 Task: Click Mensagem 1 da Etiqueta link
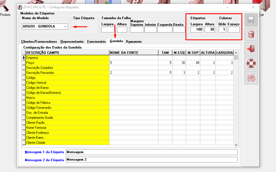coord(44,152)
